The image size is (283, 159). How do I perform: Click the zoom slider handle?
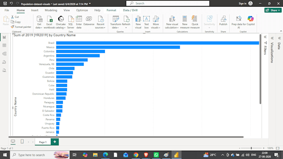pos(251,148)
